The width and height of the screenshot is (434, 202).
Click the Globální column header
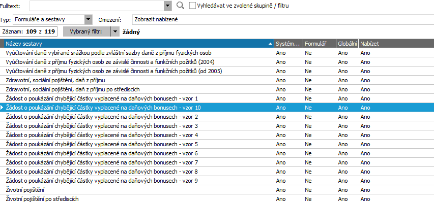(x=348, y=44)
